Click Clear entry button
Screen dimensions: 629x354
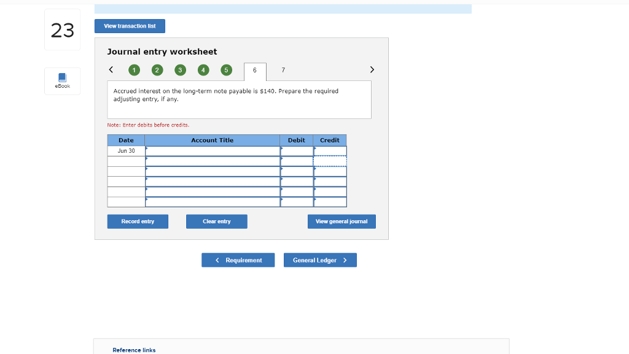point(217,221)
